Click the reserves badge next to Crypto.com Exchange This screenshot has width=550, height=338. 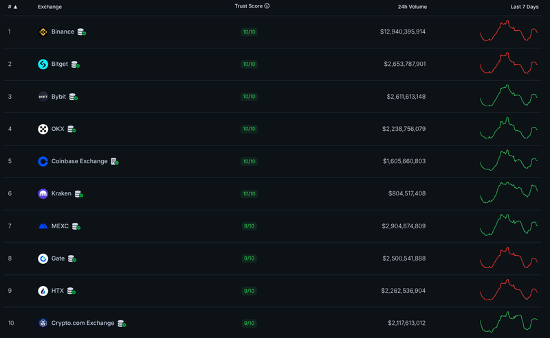tap(122, 324)
